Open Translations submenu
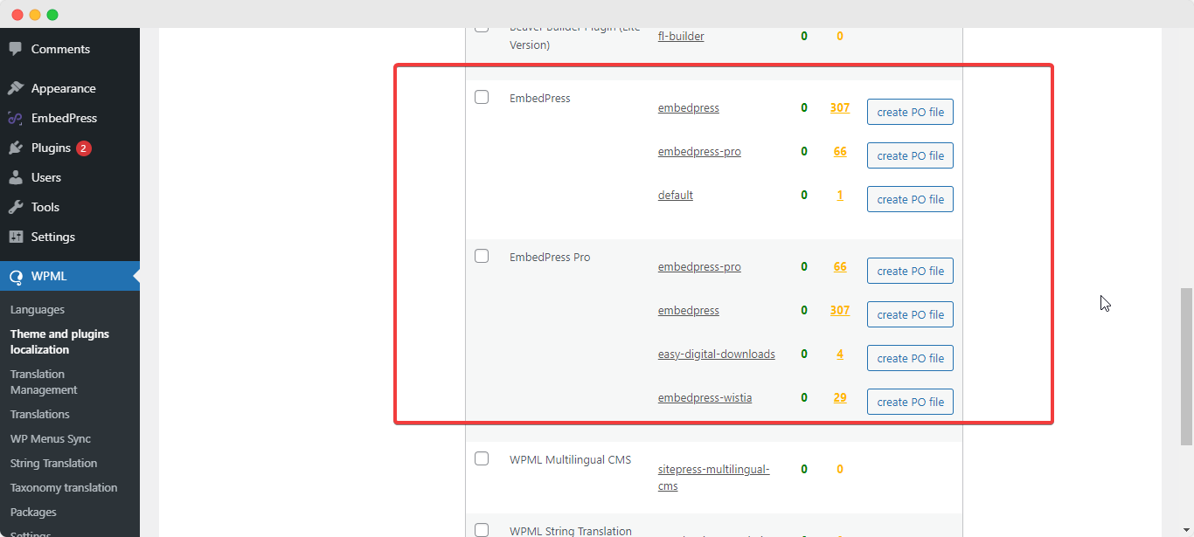 point(40,415)
